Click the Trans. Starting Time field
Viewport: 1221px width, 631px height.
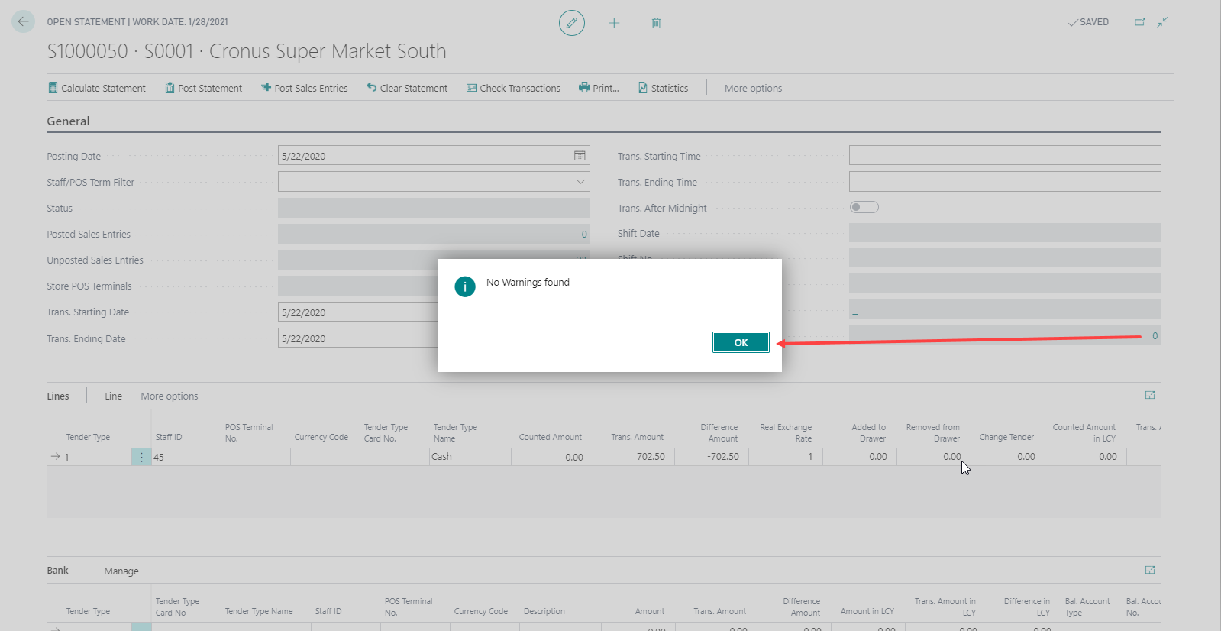(x=1004, y=156)
